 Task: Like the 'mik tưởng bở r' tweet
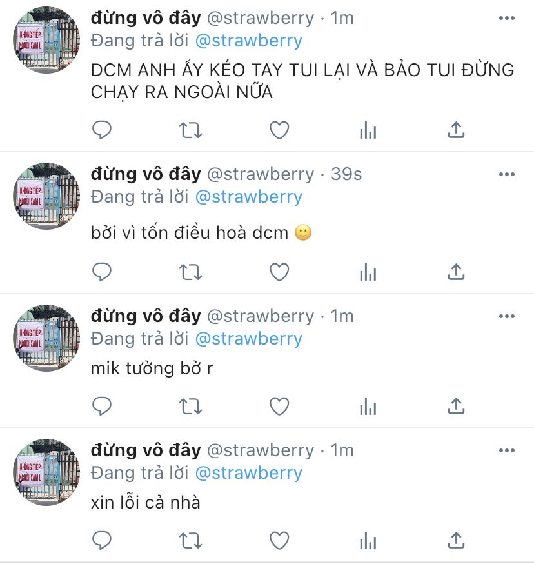(279, 406)
